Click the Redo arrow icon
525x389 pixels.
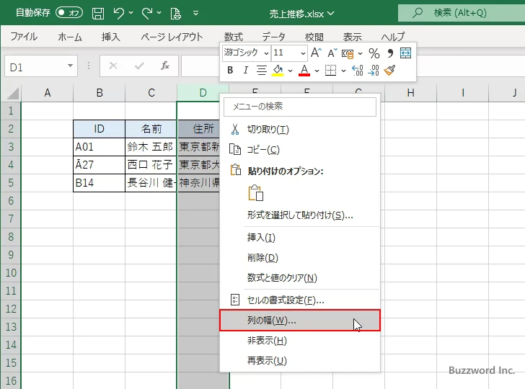pyautogui.click(x=147, y=13)
